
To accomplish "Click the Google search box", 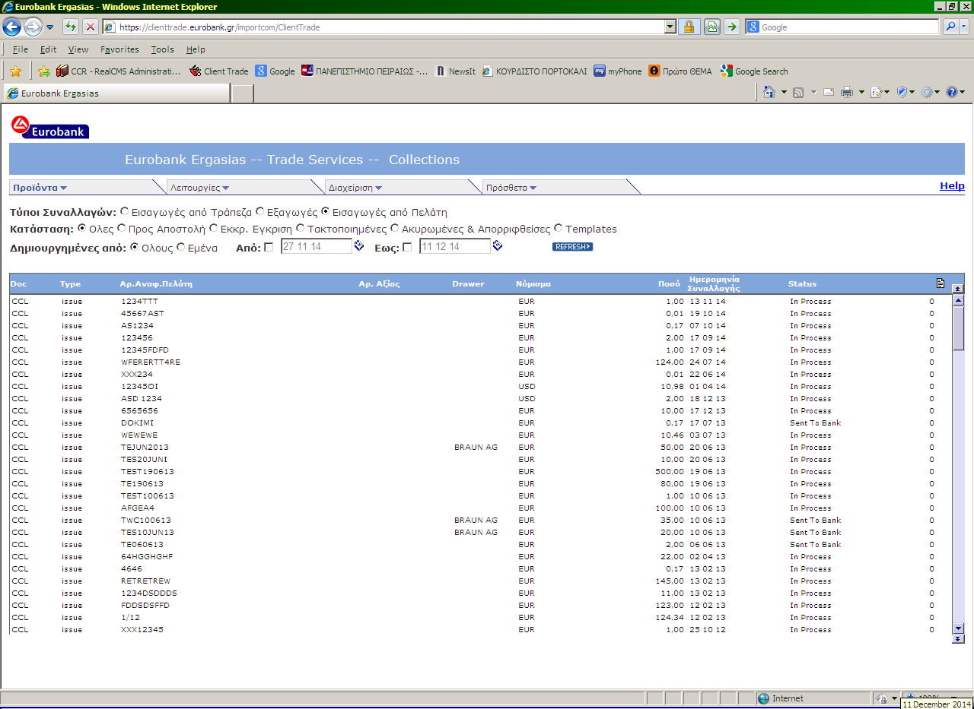I will 842,27.
